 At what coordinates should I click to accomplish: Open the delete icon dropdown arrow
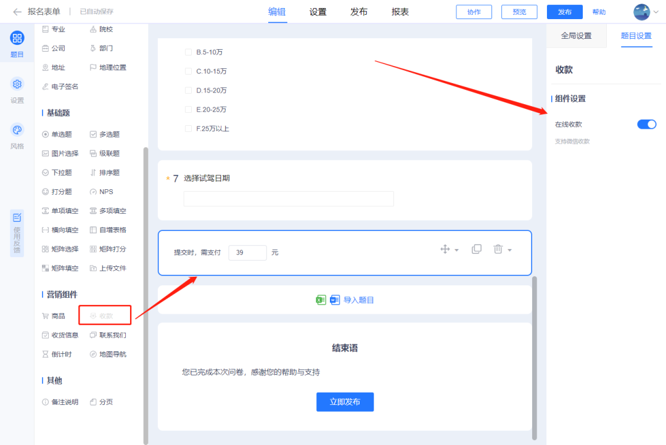[x=510, y=250]
